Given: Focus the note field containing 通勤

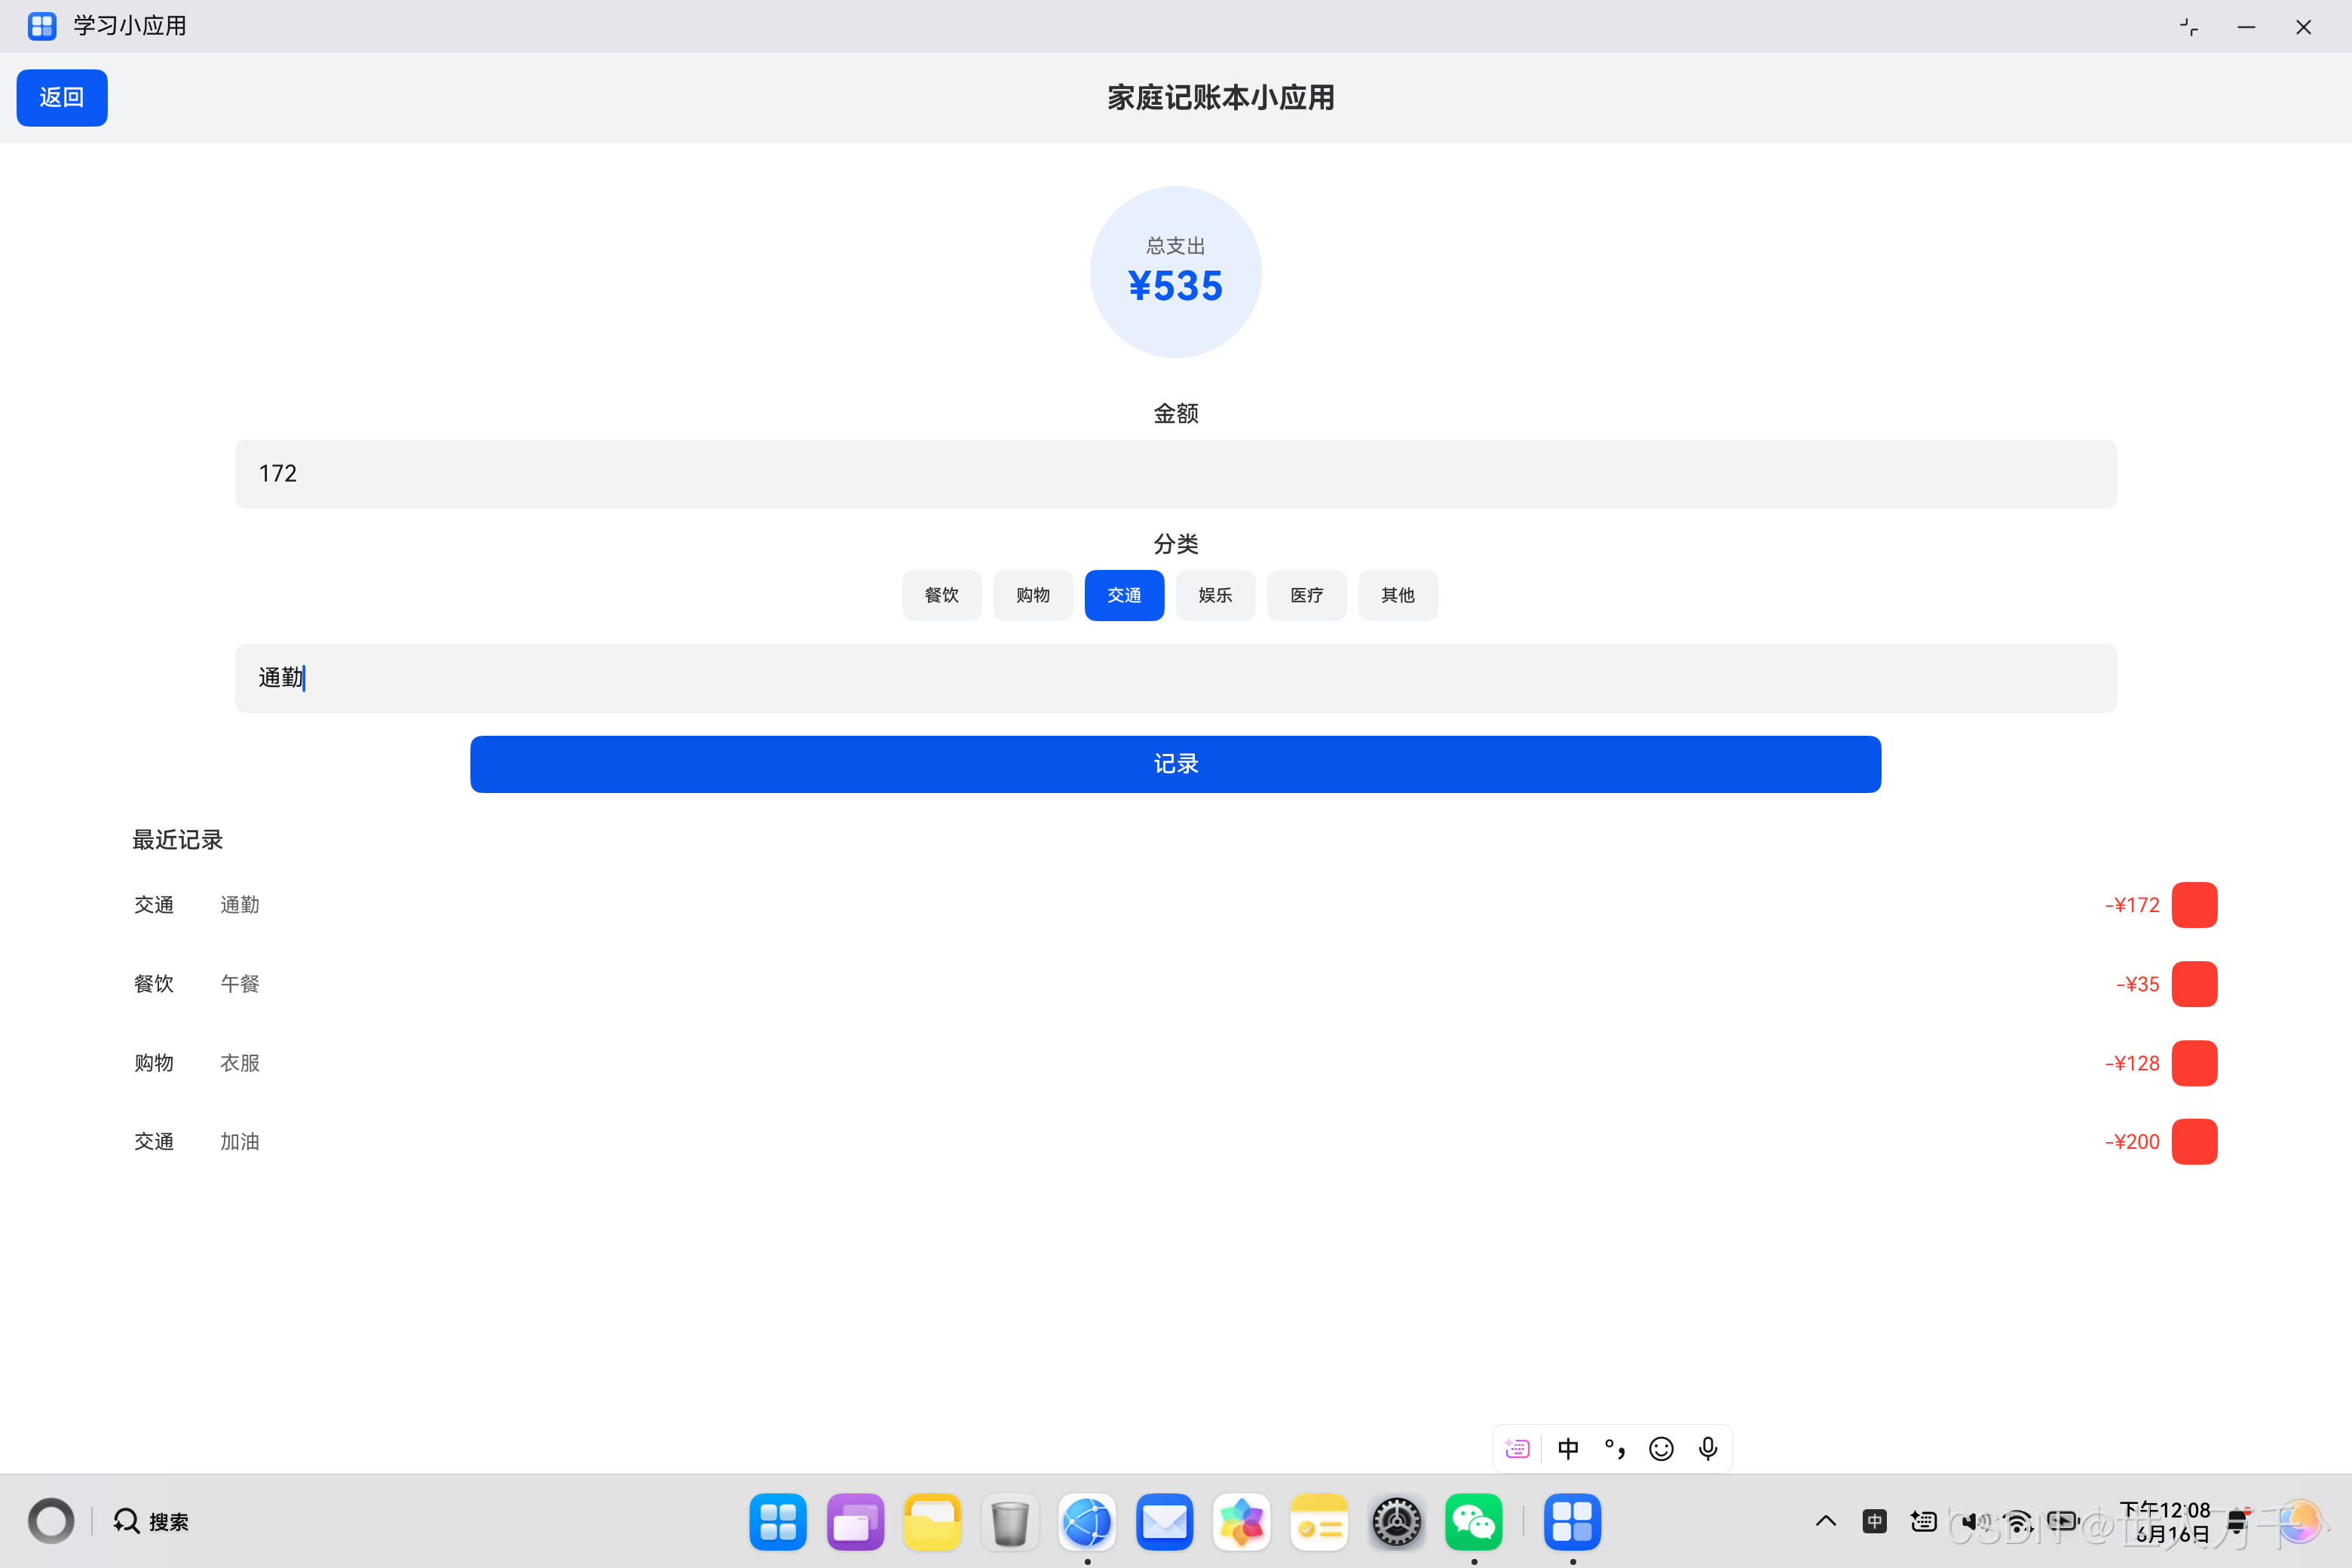Looking at the screenshot, I should click(1175, 678).
